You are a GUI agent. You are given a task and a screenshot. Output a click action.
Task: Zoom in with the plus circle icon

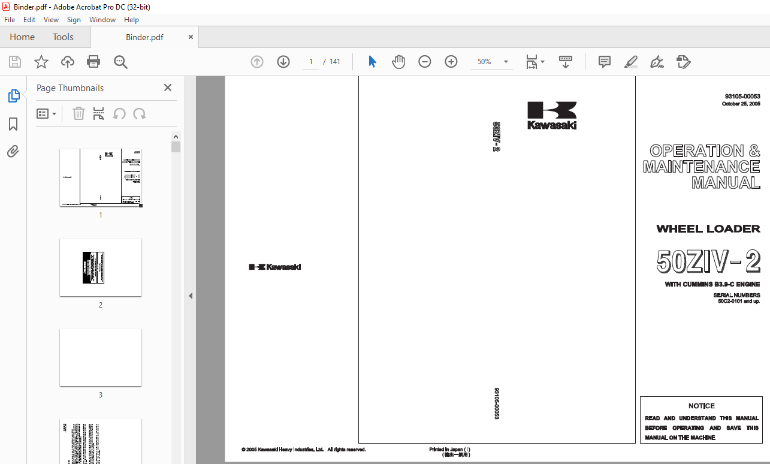[x=451, y=62]
